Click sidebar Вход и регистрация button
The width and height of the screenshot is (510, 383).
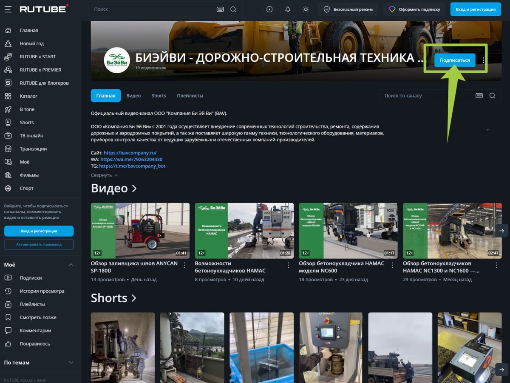pos(39,231)
